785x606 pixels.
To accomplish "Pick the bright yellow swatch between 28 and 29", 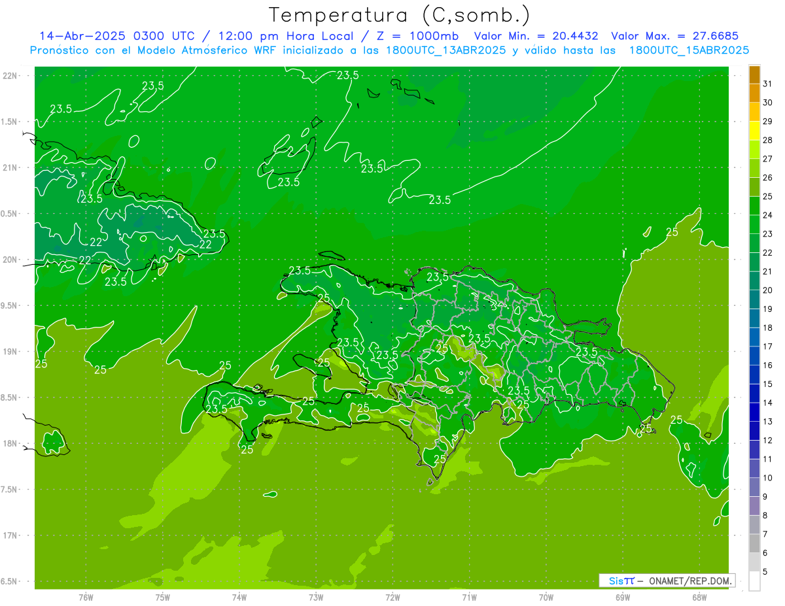I will click(x=754, y=131).
